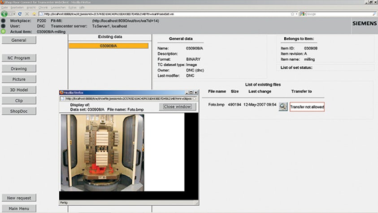Click the TC dataset type value Image
Image resolution: width=378 pixels, height=213 pixels.
click(x=191, y=65)
